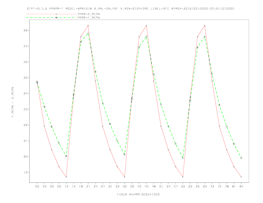263x203 pixels.
Task: Click the green F_MEAN circle marker at hour 30
Action: (x=110, y=124)
